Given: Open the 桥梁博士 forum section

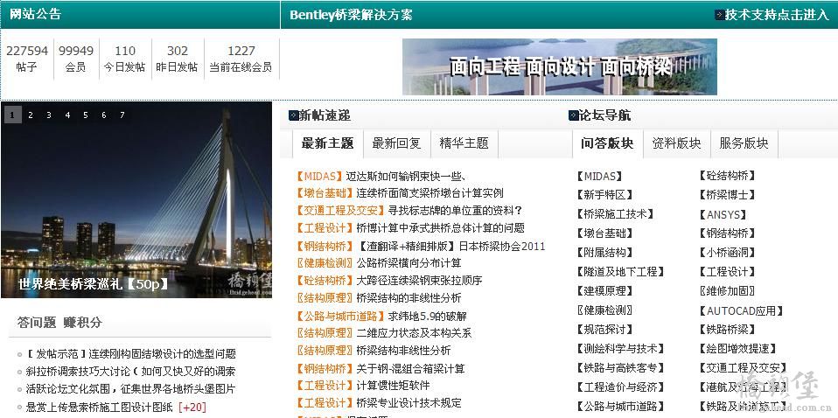Looking at the screenshot, I should (x=727, y=194).
